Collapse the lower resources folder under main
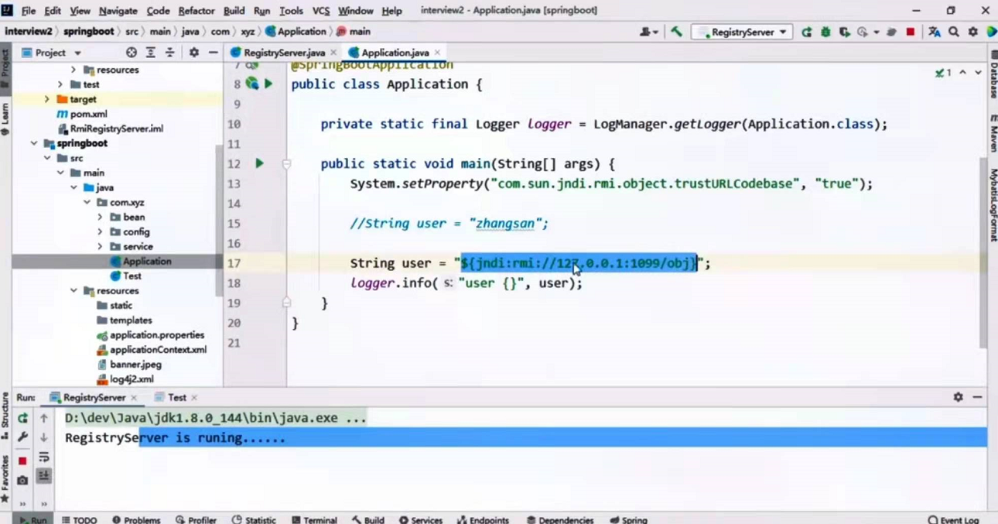 pos(73,290)
